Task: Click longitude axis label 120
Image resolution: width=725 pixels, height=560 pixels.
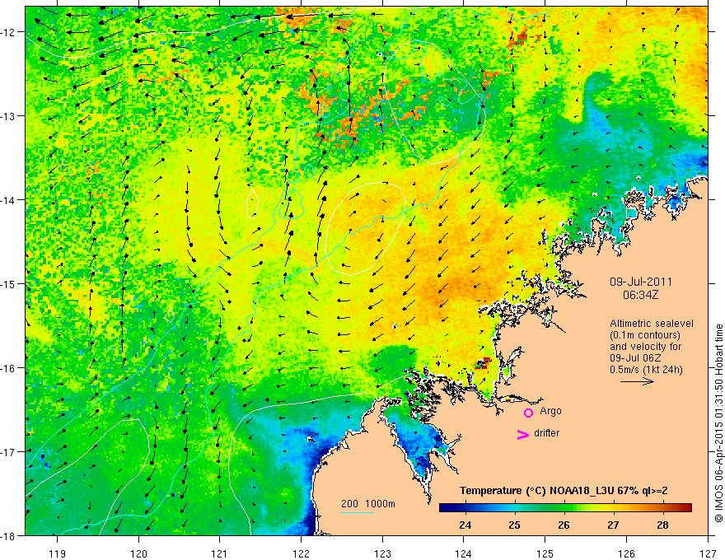Action: pyautogui.click(x=138, y=553)
